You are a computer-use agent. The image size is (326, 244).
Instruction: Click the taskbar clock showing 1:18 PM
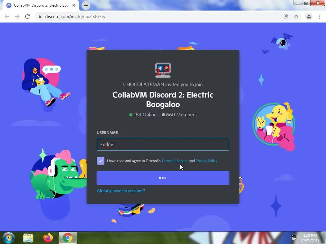[x=310, y=238]
